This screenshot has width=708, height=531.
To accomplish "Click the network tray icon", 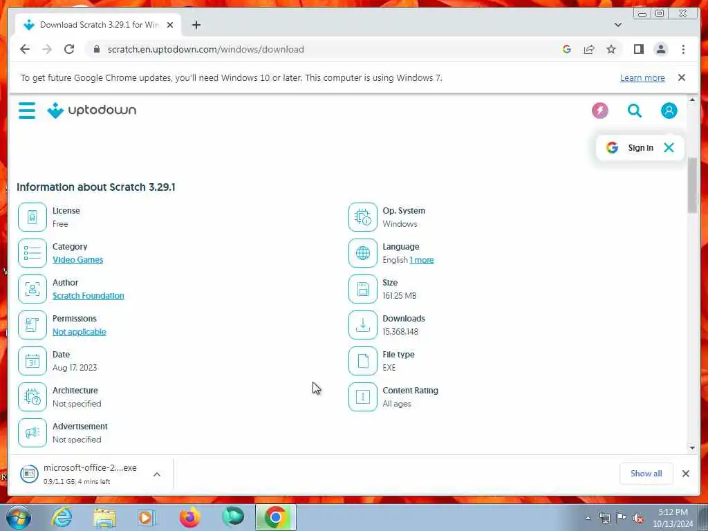I will 604,519.
